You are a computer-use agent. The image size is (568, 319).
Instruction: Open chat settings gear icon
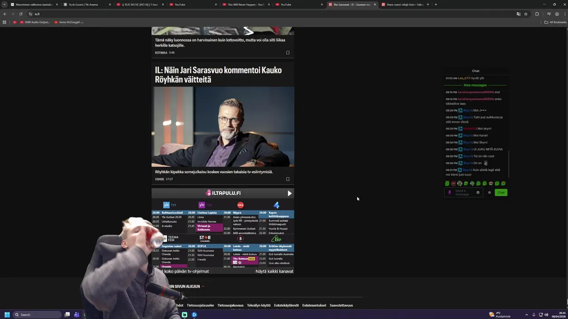click(489, 192)
